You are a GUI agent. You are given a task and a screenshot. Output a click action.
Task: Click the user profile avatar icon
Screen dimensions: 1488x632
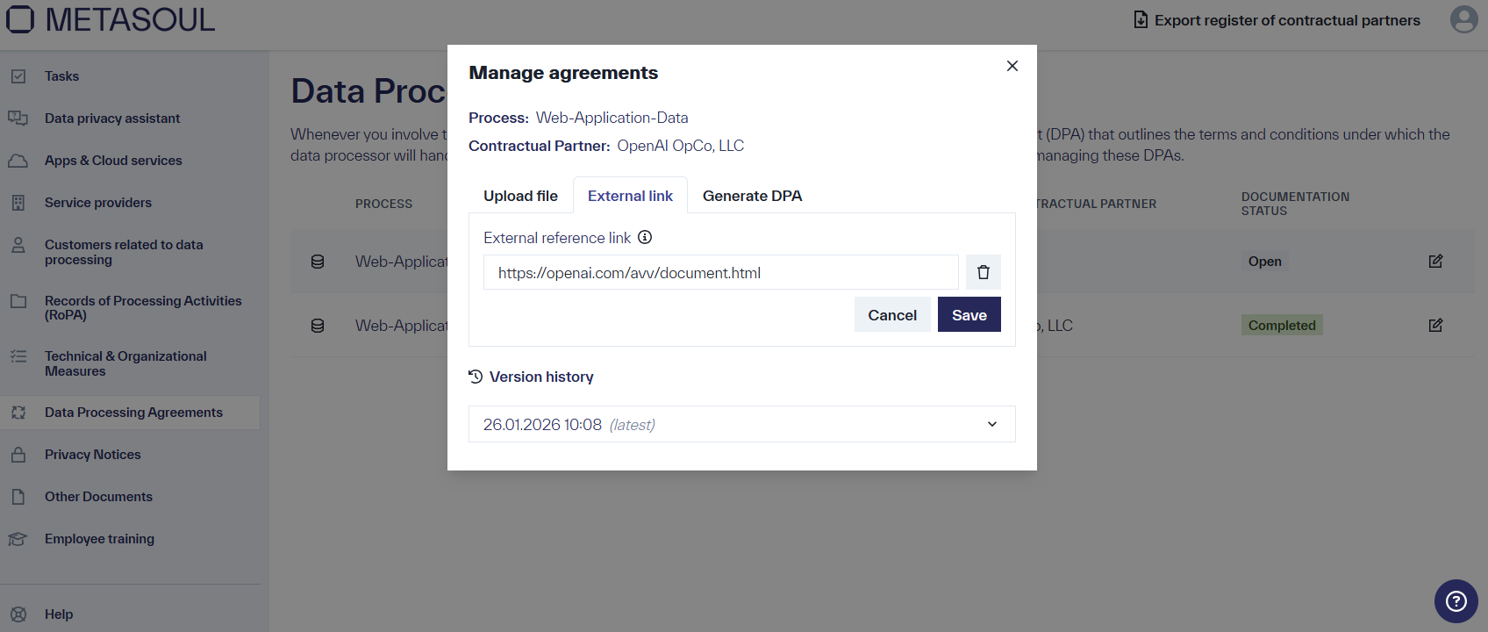[1463, 19]
